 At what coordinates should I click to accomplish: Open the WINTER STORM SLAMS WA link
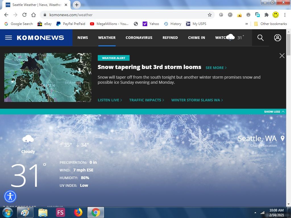pos(197,100)
